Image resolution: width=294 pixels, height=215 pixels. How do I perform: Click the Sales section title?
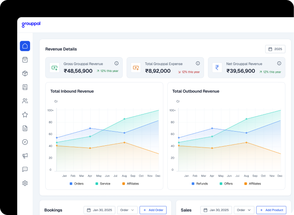[x=186, y=210]
